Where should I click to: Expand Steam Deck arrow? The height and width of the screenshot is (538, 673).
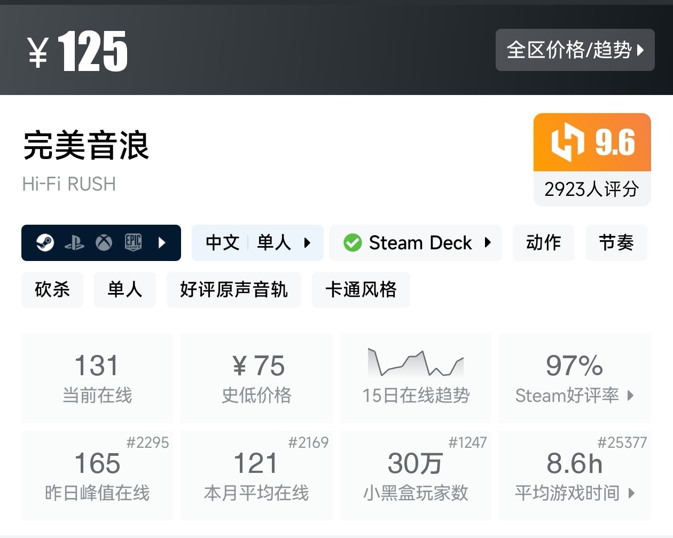(x=487, y=243)
